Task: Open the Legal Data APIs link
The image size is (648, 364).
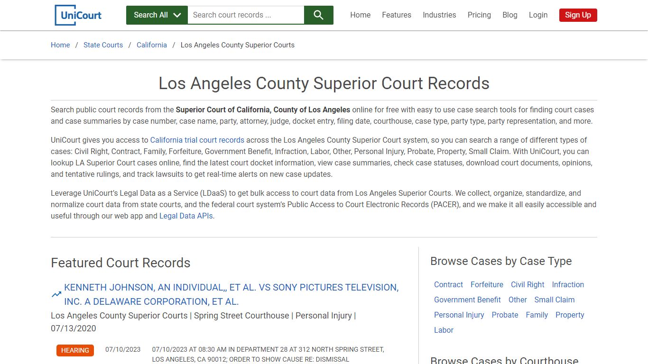Action: 186,216
